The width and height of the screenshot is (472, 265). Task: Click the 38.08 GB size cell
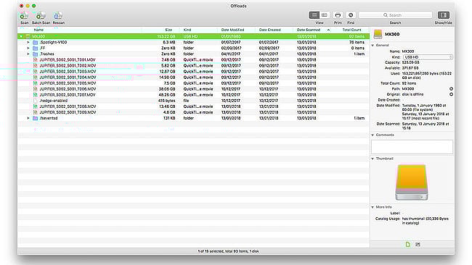167,89
